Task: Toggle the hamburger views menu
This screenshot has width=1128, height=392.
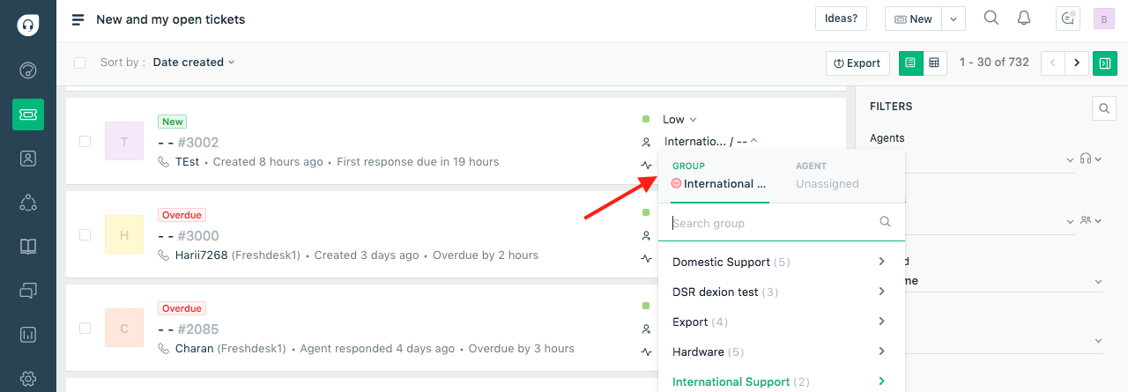Action: click(x=78, y=19)
